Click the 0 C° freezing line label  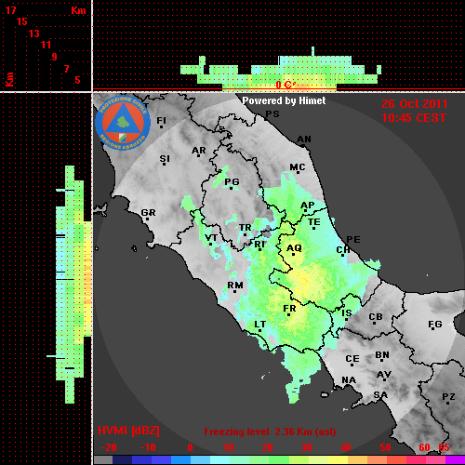click(286, 85)
